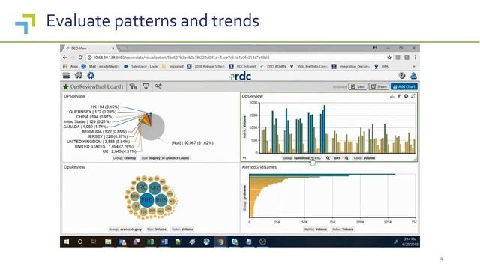Open the JIRA bookmark

(x=382, y=66)
